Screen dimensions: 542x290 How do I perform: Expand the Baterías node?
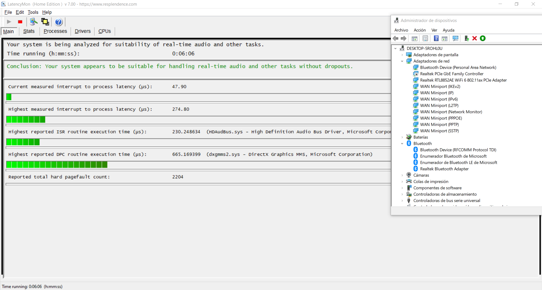tap(402, 137)
